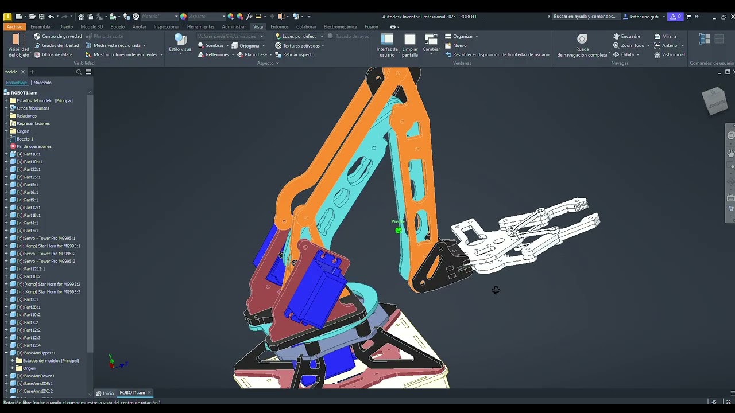The width and height of the screenshot is (735, 413).
Task: Click the Buscar en ayuda y comandos field
Action: pos(585,17)
